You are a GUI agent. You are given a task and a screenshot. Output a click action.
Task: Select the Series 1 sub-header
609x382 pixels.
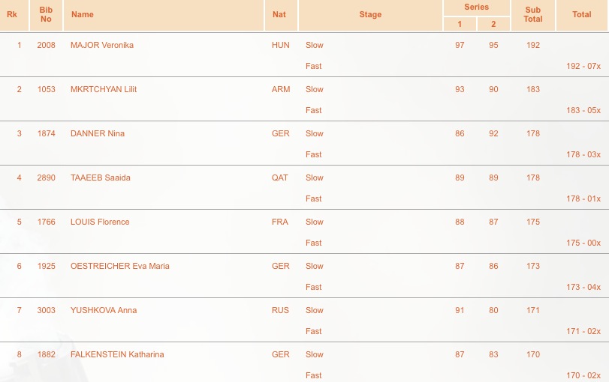(460, 24)
